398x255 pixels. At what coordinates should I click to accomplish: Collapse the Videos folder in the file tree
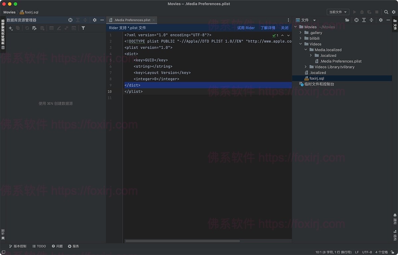pyautogui.click(x=300, y=44)
